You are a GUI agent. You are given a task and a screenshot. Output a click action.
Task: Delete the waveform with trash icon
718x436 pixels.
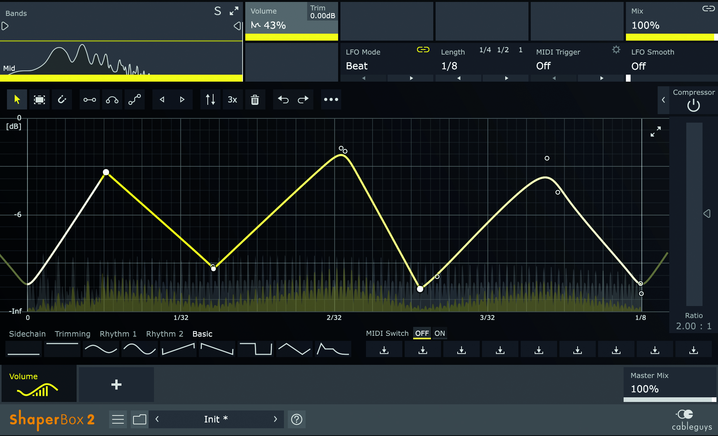click(x=255, y=100)
